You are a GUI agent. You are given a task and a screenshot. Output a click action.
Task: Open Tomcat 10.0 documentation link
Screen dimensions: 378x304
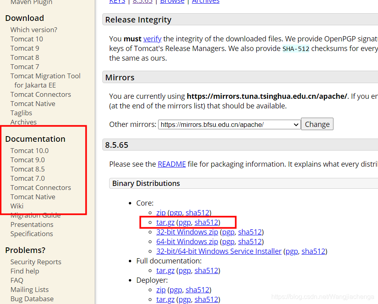29,151
